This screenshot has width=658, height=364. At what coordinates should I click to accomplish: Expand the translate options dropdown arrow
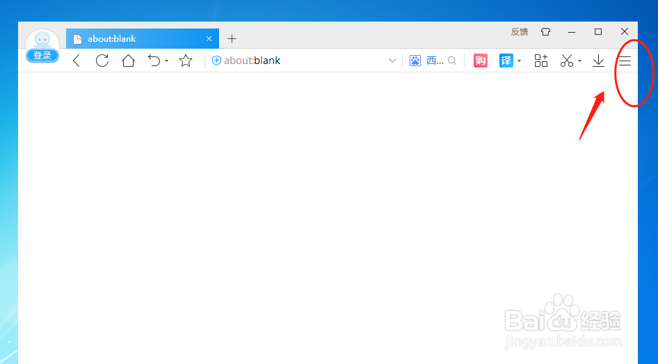click(519, 61)
